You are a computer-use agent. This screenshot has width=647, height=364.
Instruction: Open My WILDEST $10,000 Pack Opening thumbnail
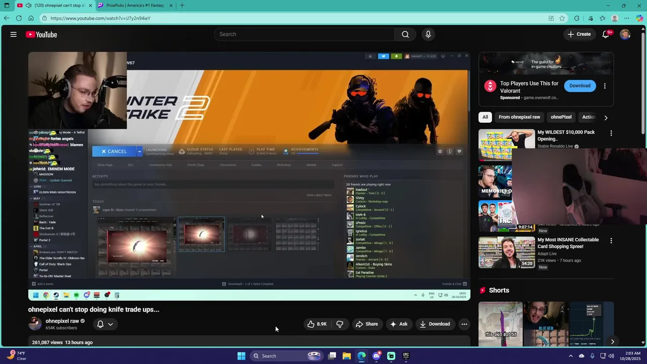click(x=506, y=145)
